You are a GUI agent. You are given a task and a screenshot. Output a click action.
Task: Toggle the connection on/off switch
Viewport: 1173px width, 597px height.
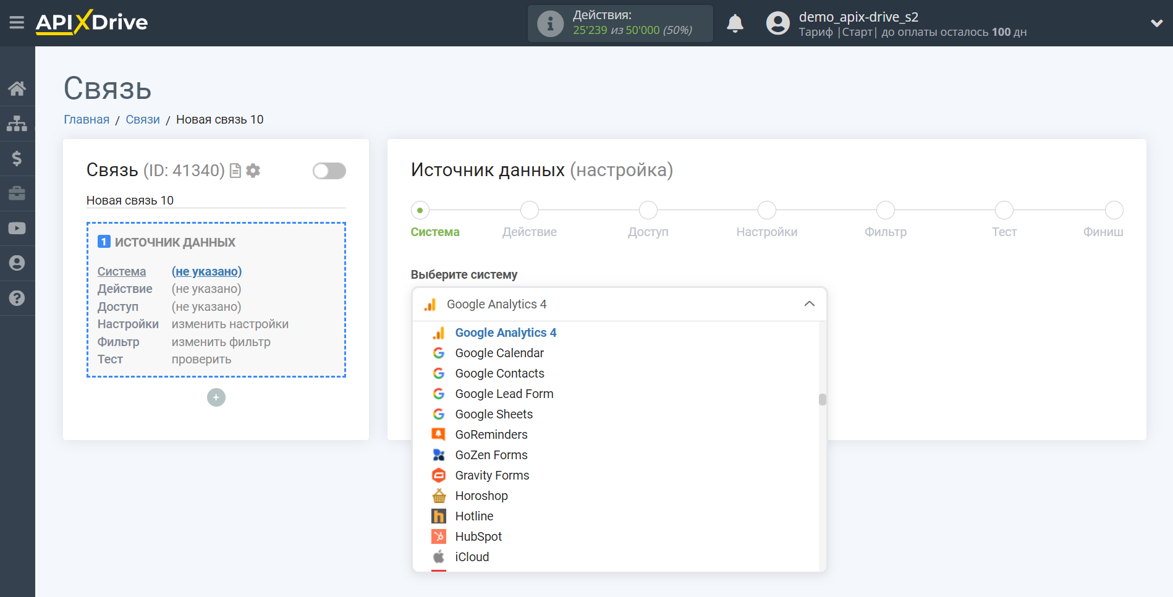click(329, 171)
